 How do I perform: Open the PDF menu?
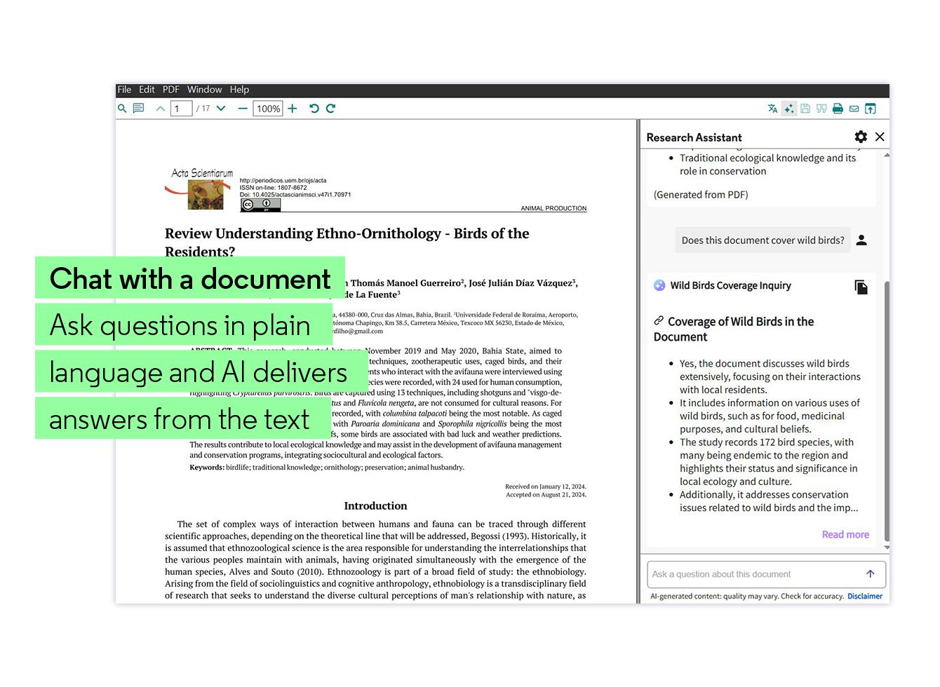pos(170,89)
